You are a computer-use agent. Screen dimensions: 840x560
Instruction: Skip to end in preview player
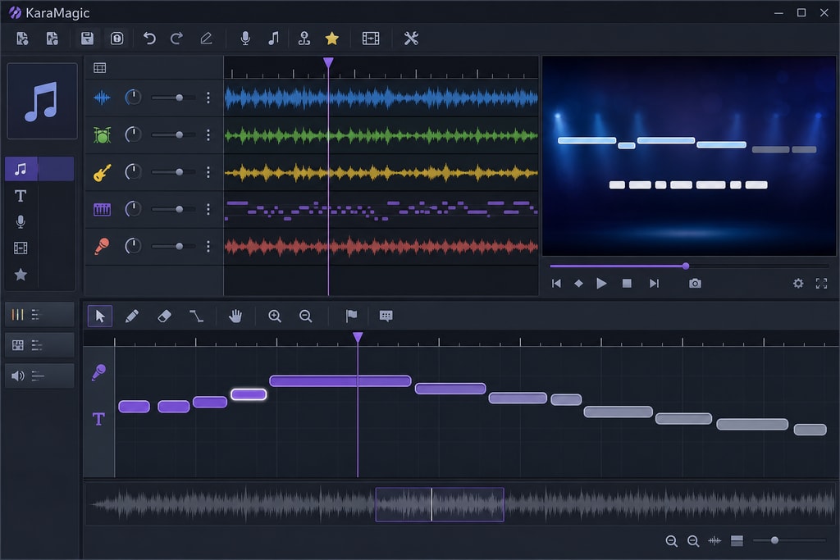654,283
